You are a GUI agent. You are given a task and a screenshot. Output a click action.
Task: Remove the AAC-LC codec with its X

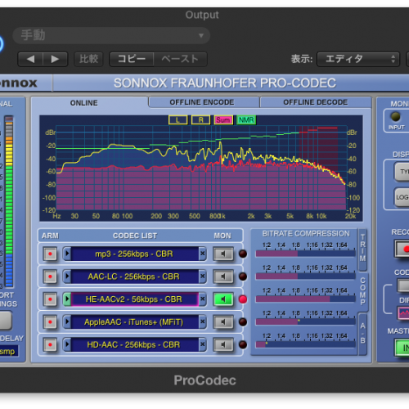point(202,276)
